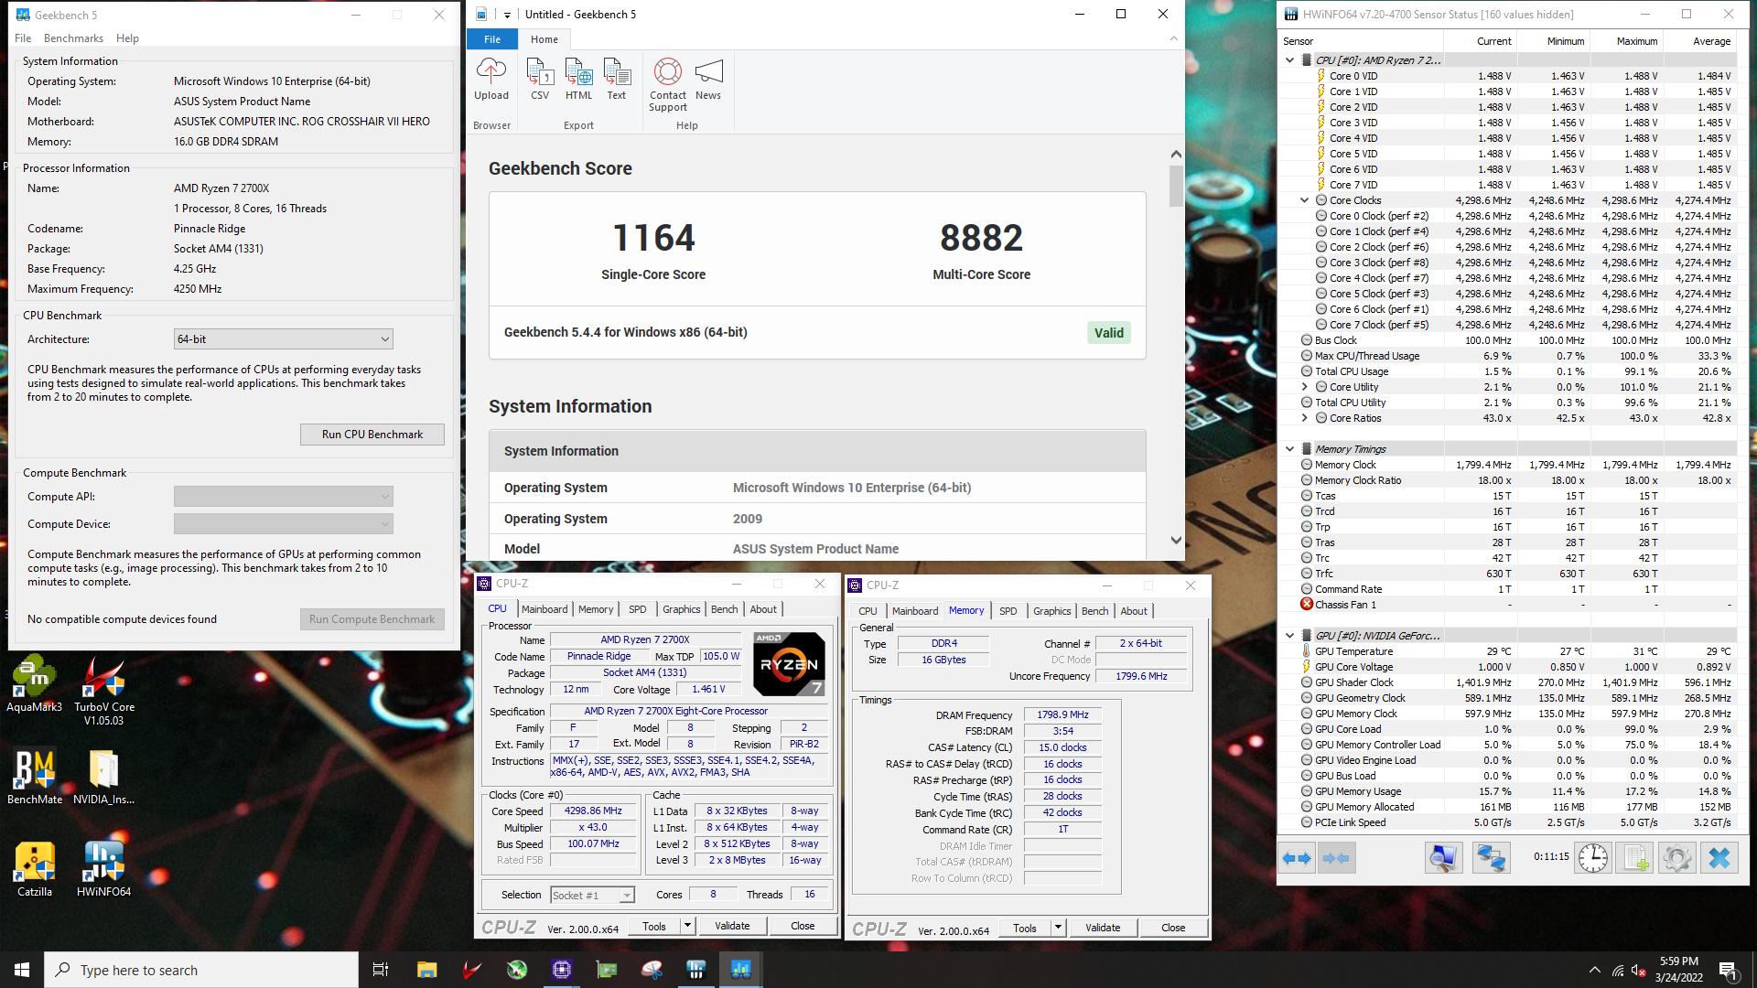Click HWiNFO networked computers icon
This screenshot has width=1757, height=988.
(1491, 858)
